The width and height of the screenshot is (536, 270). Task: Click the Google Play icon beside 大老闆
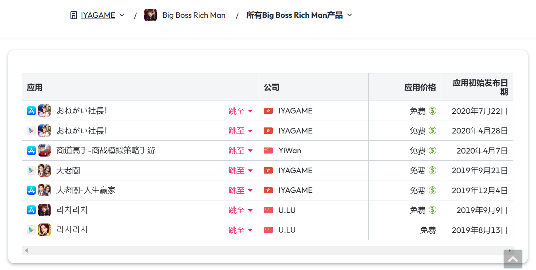pos(31,171)
